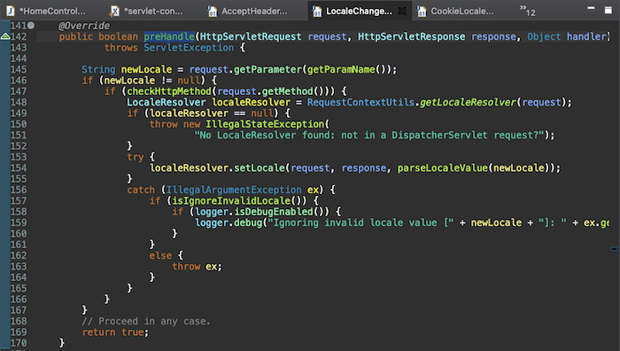
Task: Click the "No LocaleResolver found" string literal
Action: (369, 135)
